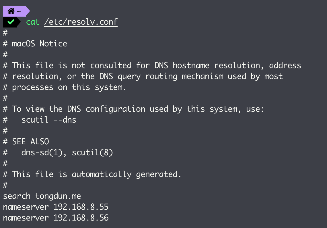Click the purple prompt segment arrow
The width and height of the screenshot is (327, 228).
28,11
